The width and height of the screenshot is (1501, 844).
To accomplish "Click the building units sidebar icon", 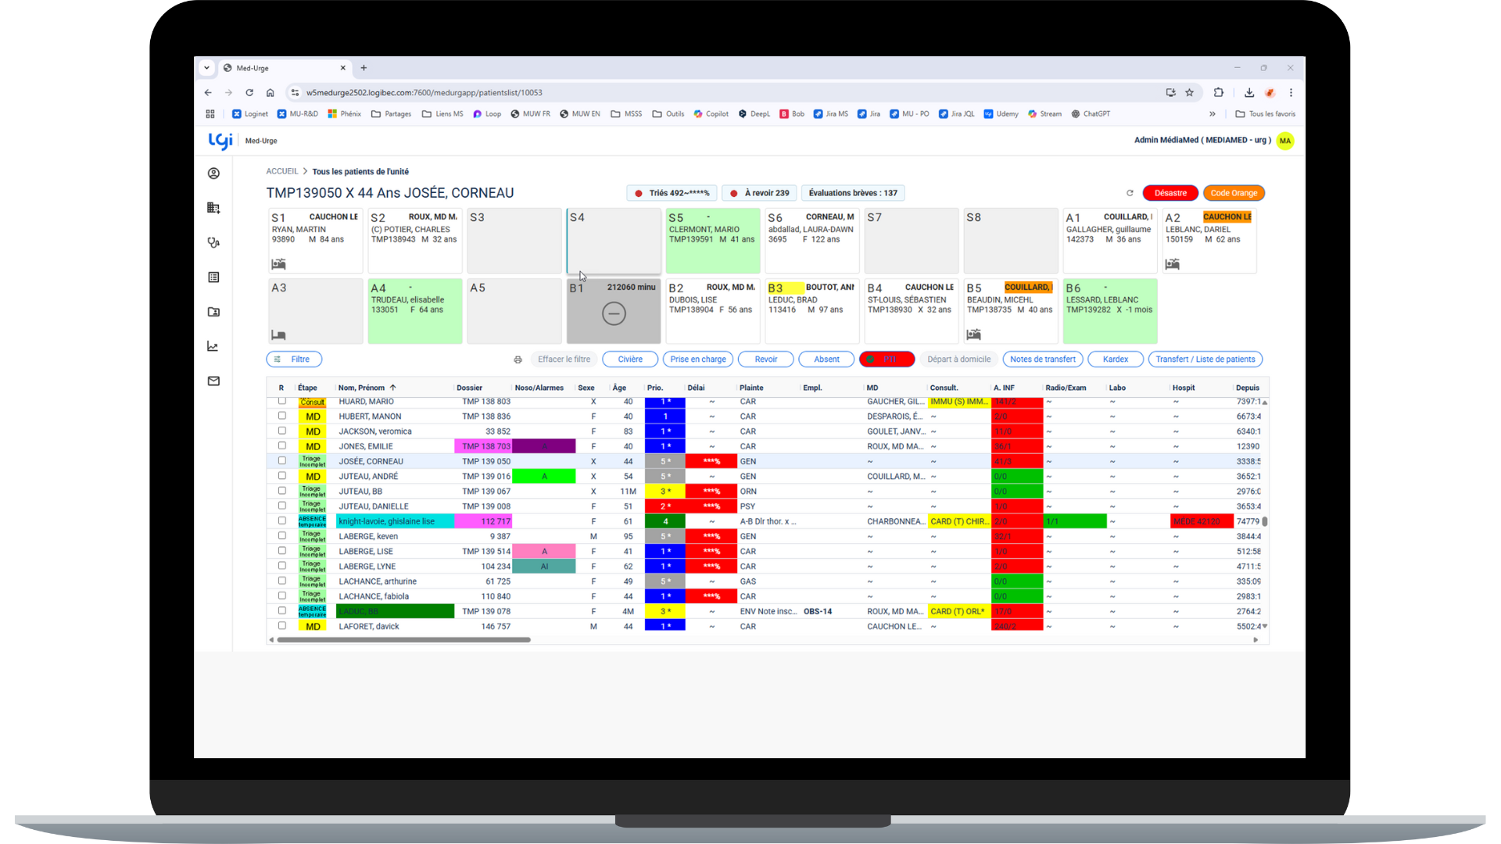I will point(213,208).
